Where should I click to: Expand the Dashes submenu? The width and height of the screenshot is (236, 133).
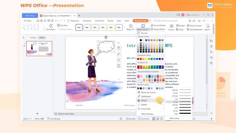(x=150, y=105)
